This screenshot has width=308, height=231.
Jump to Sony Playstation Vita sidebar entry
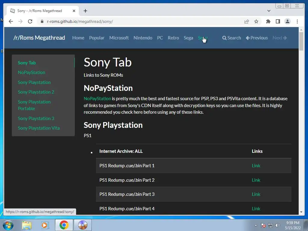coord(39,128)
